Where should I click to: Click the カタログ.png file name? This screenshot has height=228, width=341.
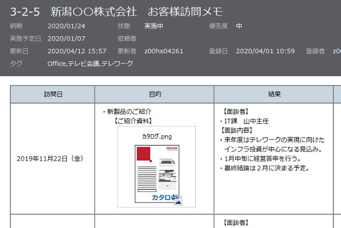point(157,136)
